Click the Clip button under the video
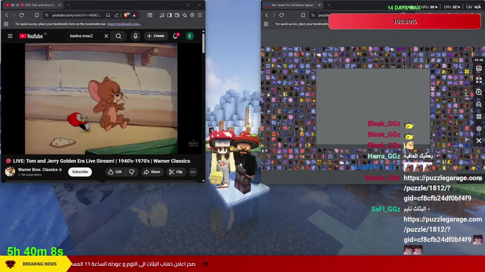The width and height of the screenshot is (485, 272). pyautogui.click(x=175, y=172)
